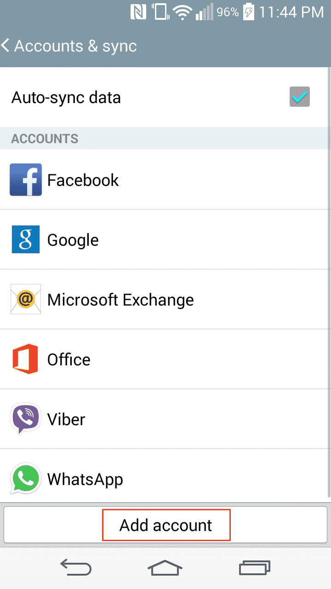
Task: Tap the Accounts & sync title
Action: click(x=76, y=46)
